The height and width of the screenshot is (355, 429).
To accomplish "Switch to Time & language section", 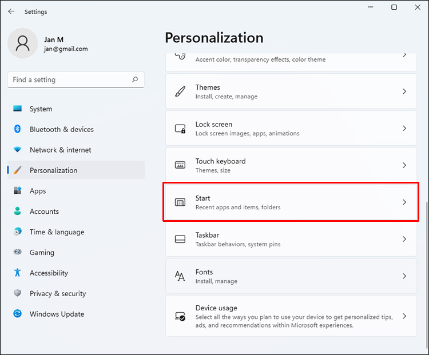I will pos(57,232).
